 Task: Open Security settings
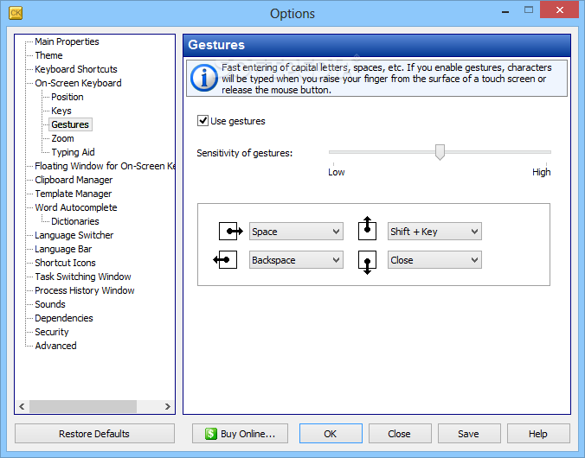52,332
